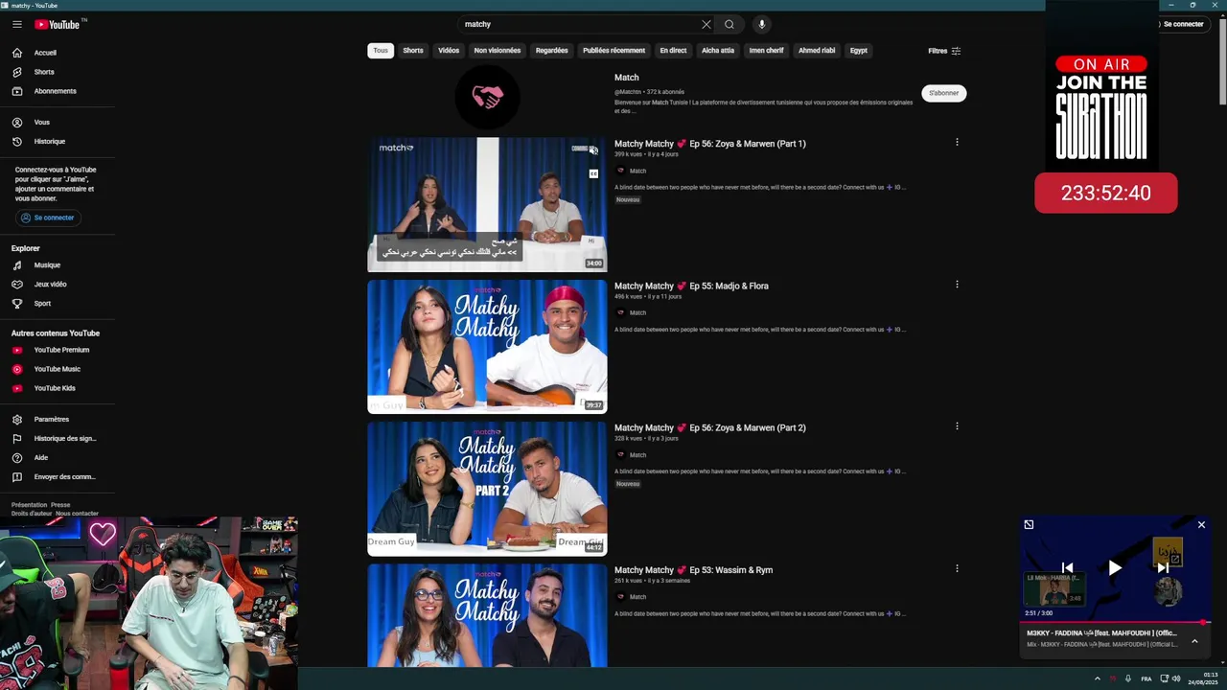Subscribe with the S'abonner button
Image resolution: width=1227 pixels, height=690 pixels.
[x=944, y=93]
